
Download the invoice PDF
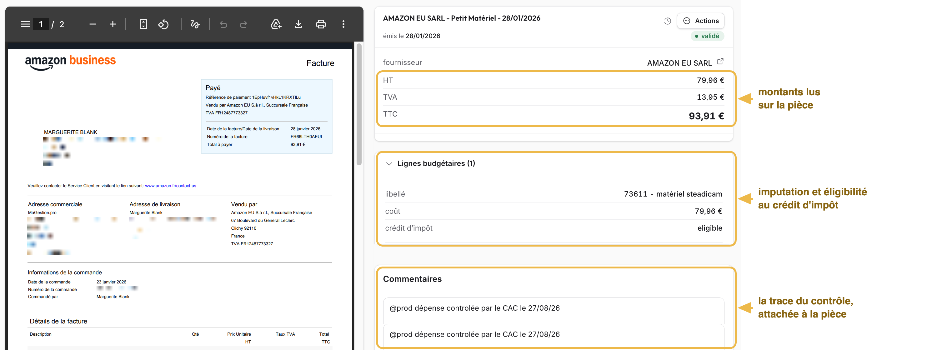298,24
